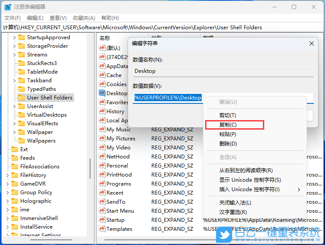Choose 复制(C) from the context menu
The image size is (325, 245).
(x=228, y=125)
